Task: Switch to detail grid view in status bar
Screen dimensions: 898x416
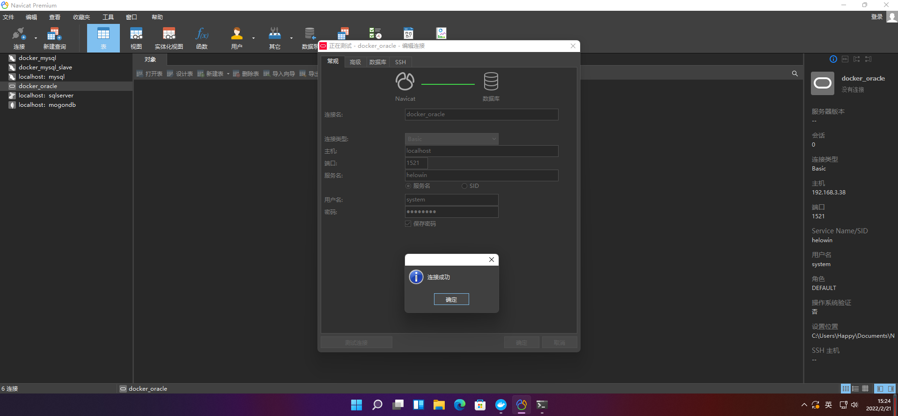Action: (865, 389)
